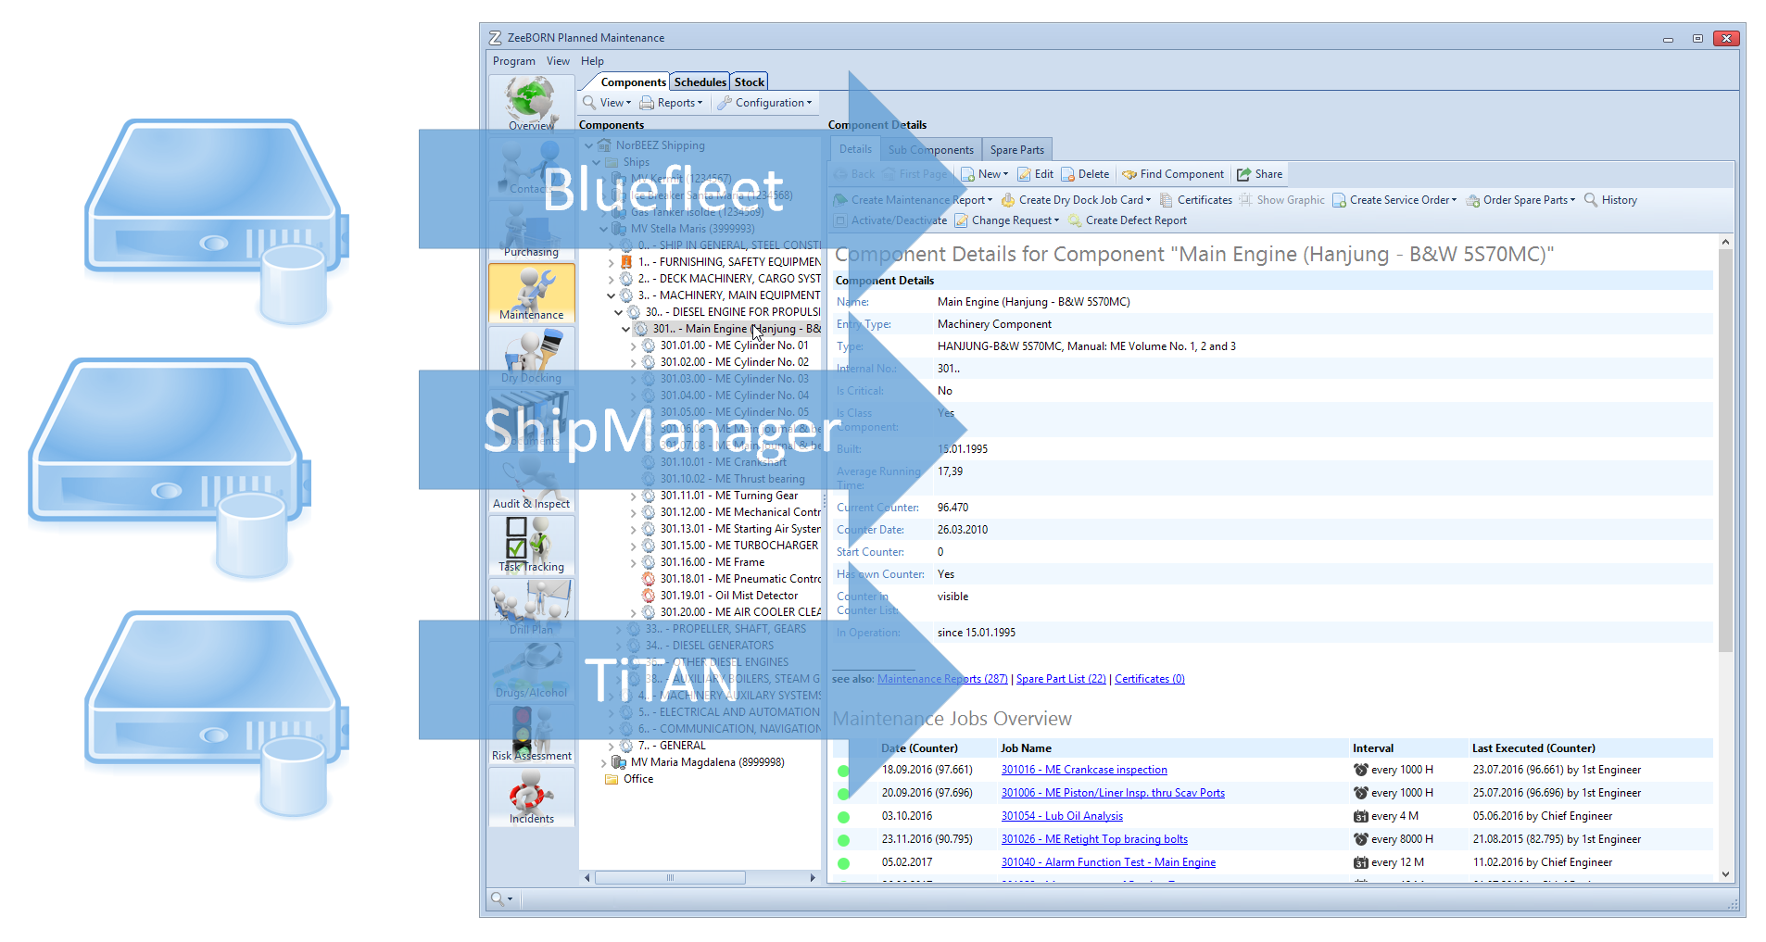The width and height of the screenshot is (1766, 942).
Task: Select 301.11.01 - ME Turning Gear row
Action: (x=728, y=496)
